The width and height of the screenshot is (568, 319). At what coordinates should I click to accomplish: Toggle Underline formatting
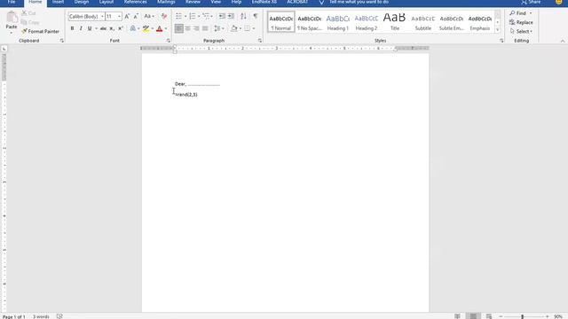(x=90, y=28)
